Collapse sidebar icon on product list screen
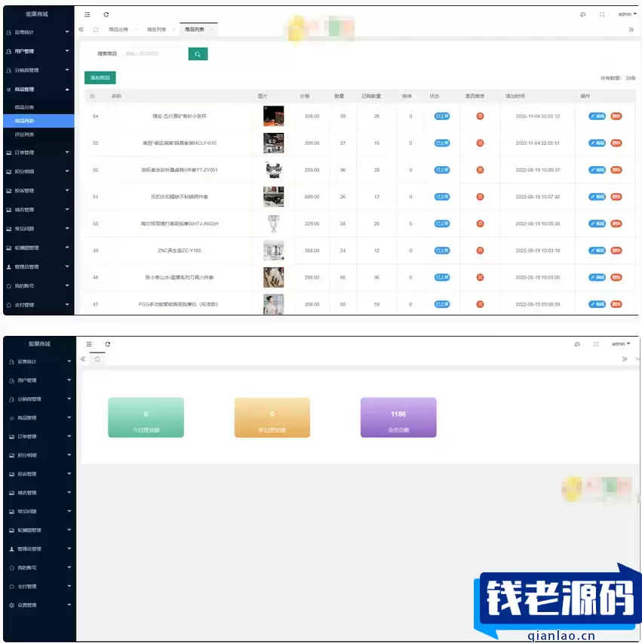The width and height of the screenshot is (642, 643). [88, 14]
